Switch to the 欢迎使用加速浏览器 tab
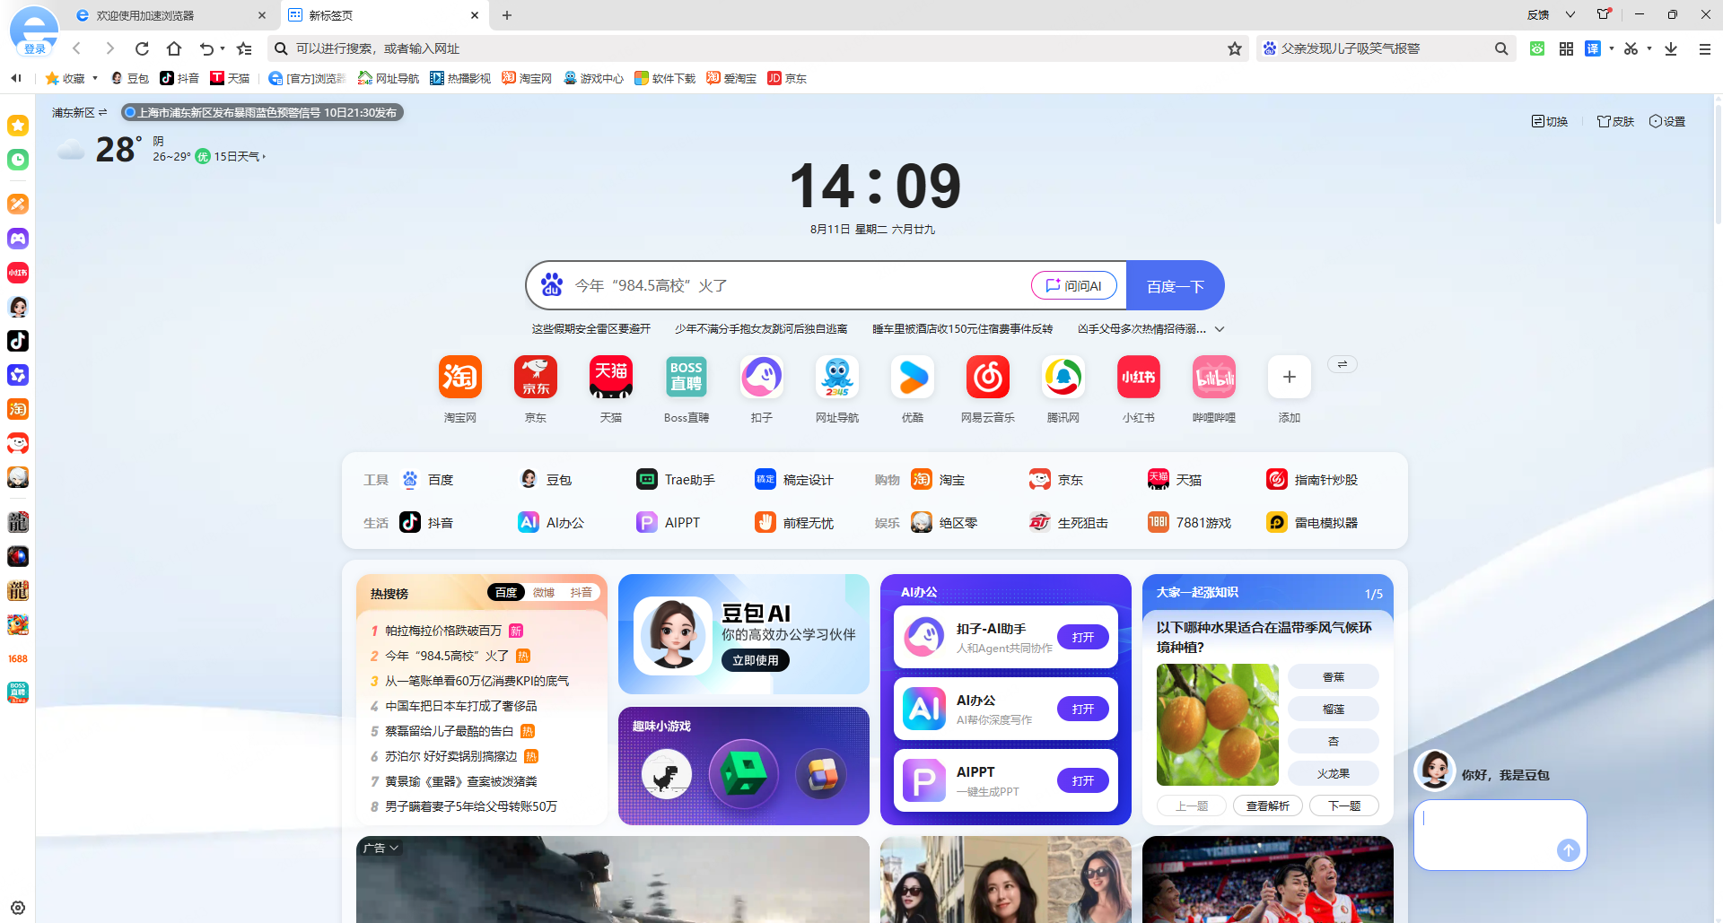This screenshot has height=923, width=1723. (171, 15)
